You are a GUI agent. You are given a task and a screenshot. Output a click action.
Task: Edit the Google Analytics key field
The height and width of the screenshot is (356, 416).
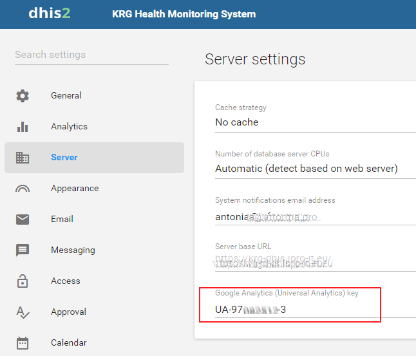[298, 310]
